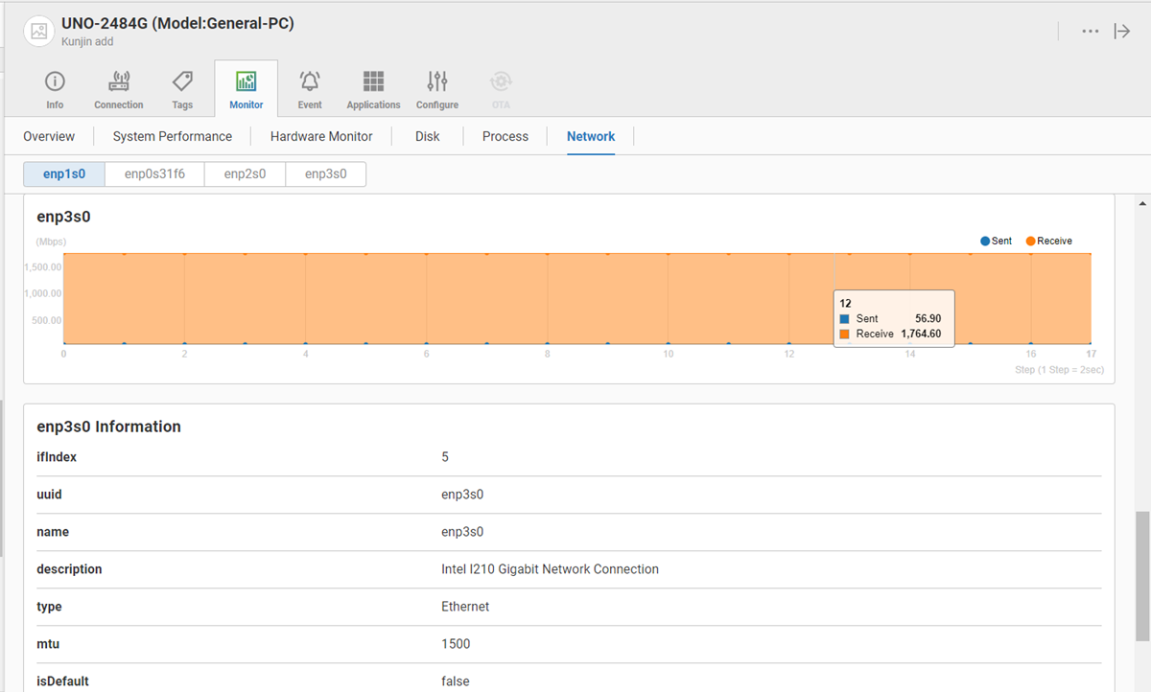Click the scrollbar up arrow
This screenshot has width=1151, height=692.
[1142, 204]
